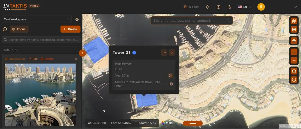Screen dimensions: 301x129
Task: Open the help question-mark icon
Action: pos(218,7)
